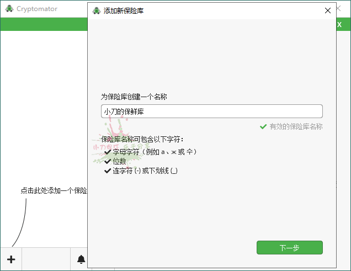This screenshot has width=351, height=271.
Task: Click the Cryptomator window title text
Action: pyautogui.click(x=37, y=9)
